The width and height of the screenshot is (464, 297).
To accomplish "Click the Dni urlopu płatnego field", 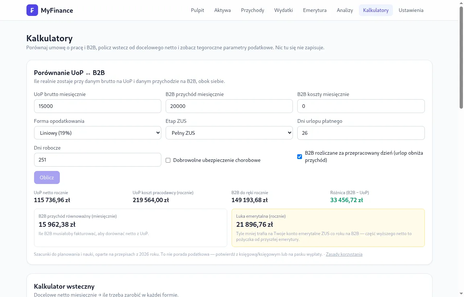I will click(361, 133).
